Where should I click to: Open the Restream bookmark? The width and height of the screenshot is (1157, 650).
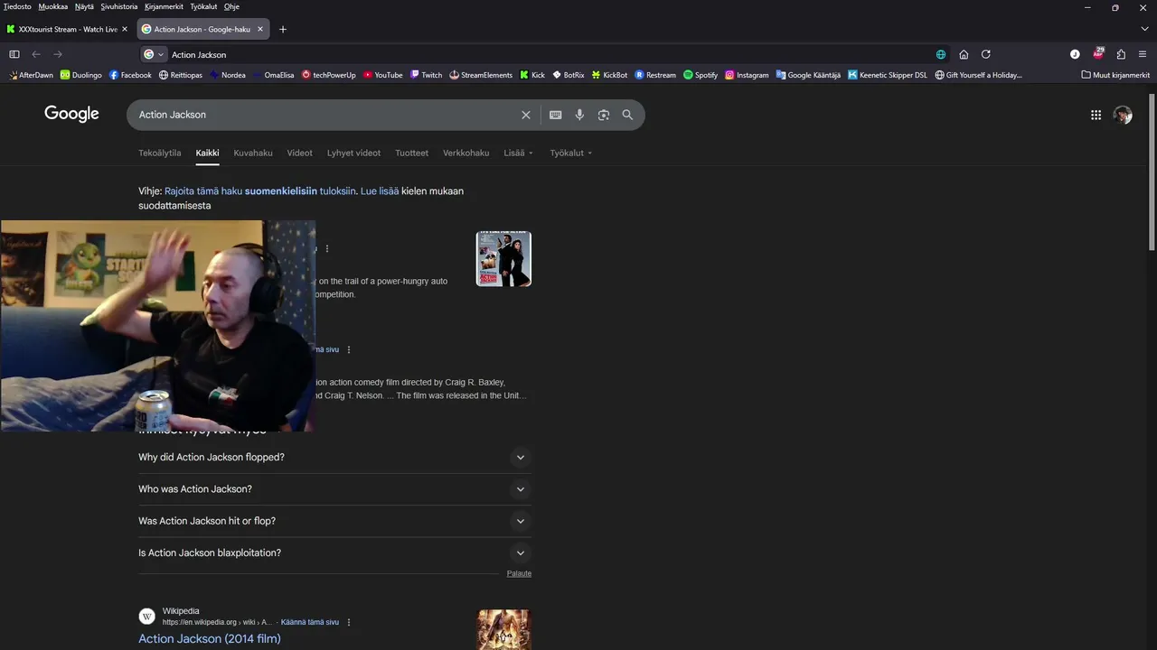point(655,75)
